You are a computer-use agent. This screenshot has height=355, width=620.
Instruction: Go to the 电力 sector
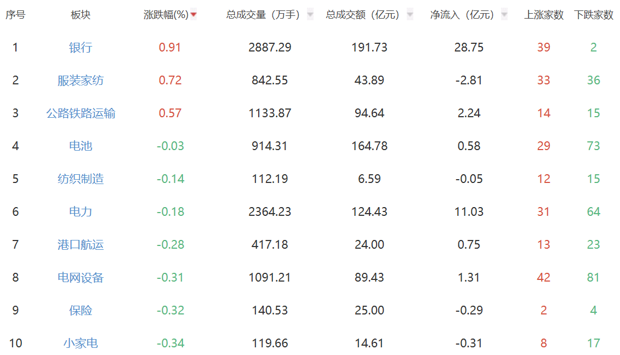(81, 212)
